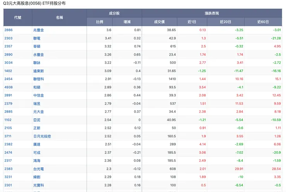Click 兆豐金's ratio value 3.6

[109, 30]
